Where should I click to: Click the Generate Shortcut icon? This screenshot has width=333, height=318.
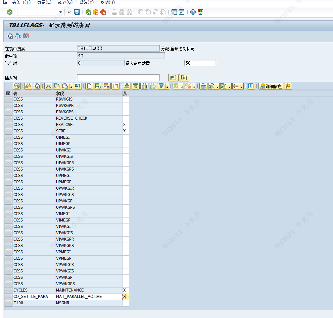182,12
